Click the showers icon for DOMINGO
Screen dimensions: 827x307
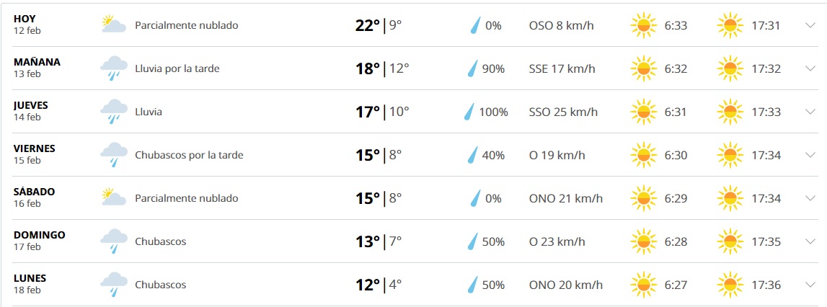point(112,241)
